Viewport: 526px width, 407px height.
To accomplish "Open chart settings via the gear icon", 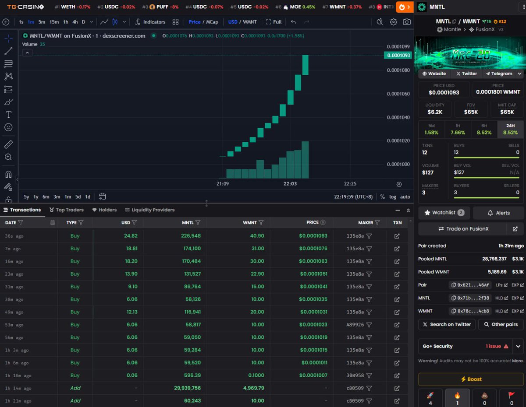I will [x=394, y=21].
